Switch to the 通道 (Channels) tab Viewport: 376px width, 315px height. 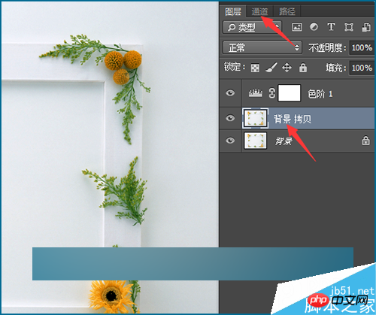coord(259,11)
